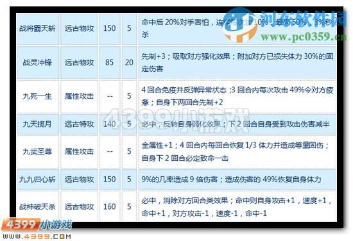The image size is (353, 241).
Task: Click the skill name 九九归心斩
Action: (37, 179)
